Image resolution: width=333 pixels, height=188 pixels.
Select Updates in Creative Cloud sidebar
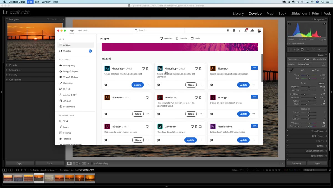75,51
